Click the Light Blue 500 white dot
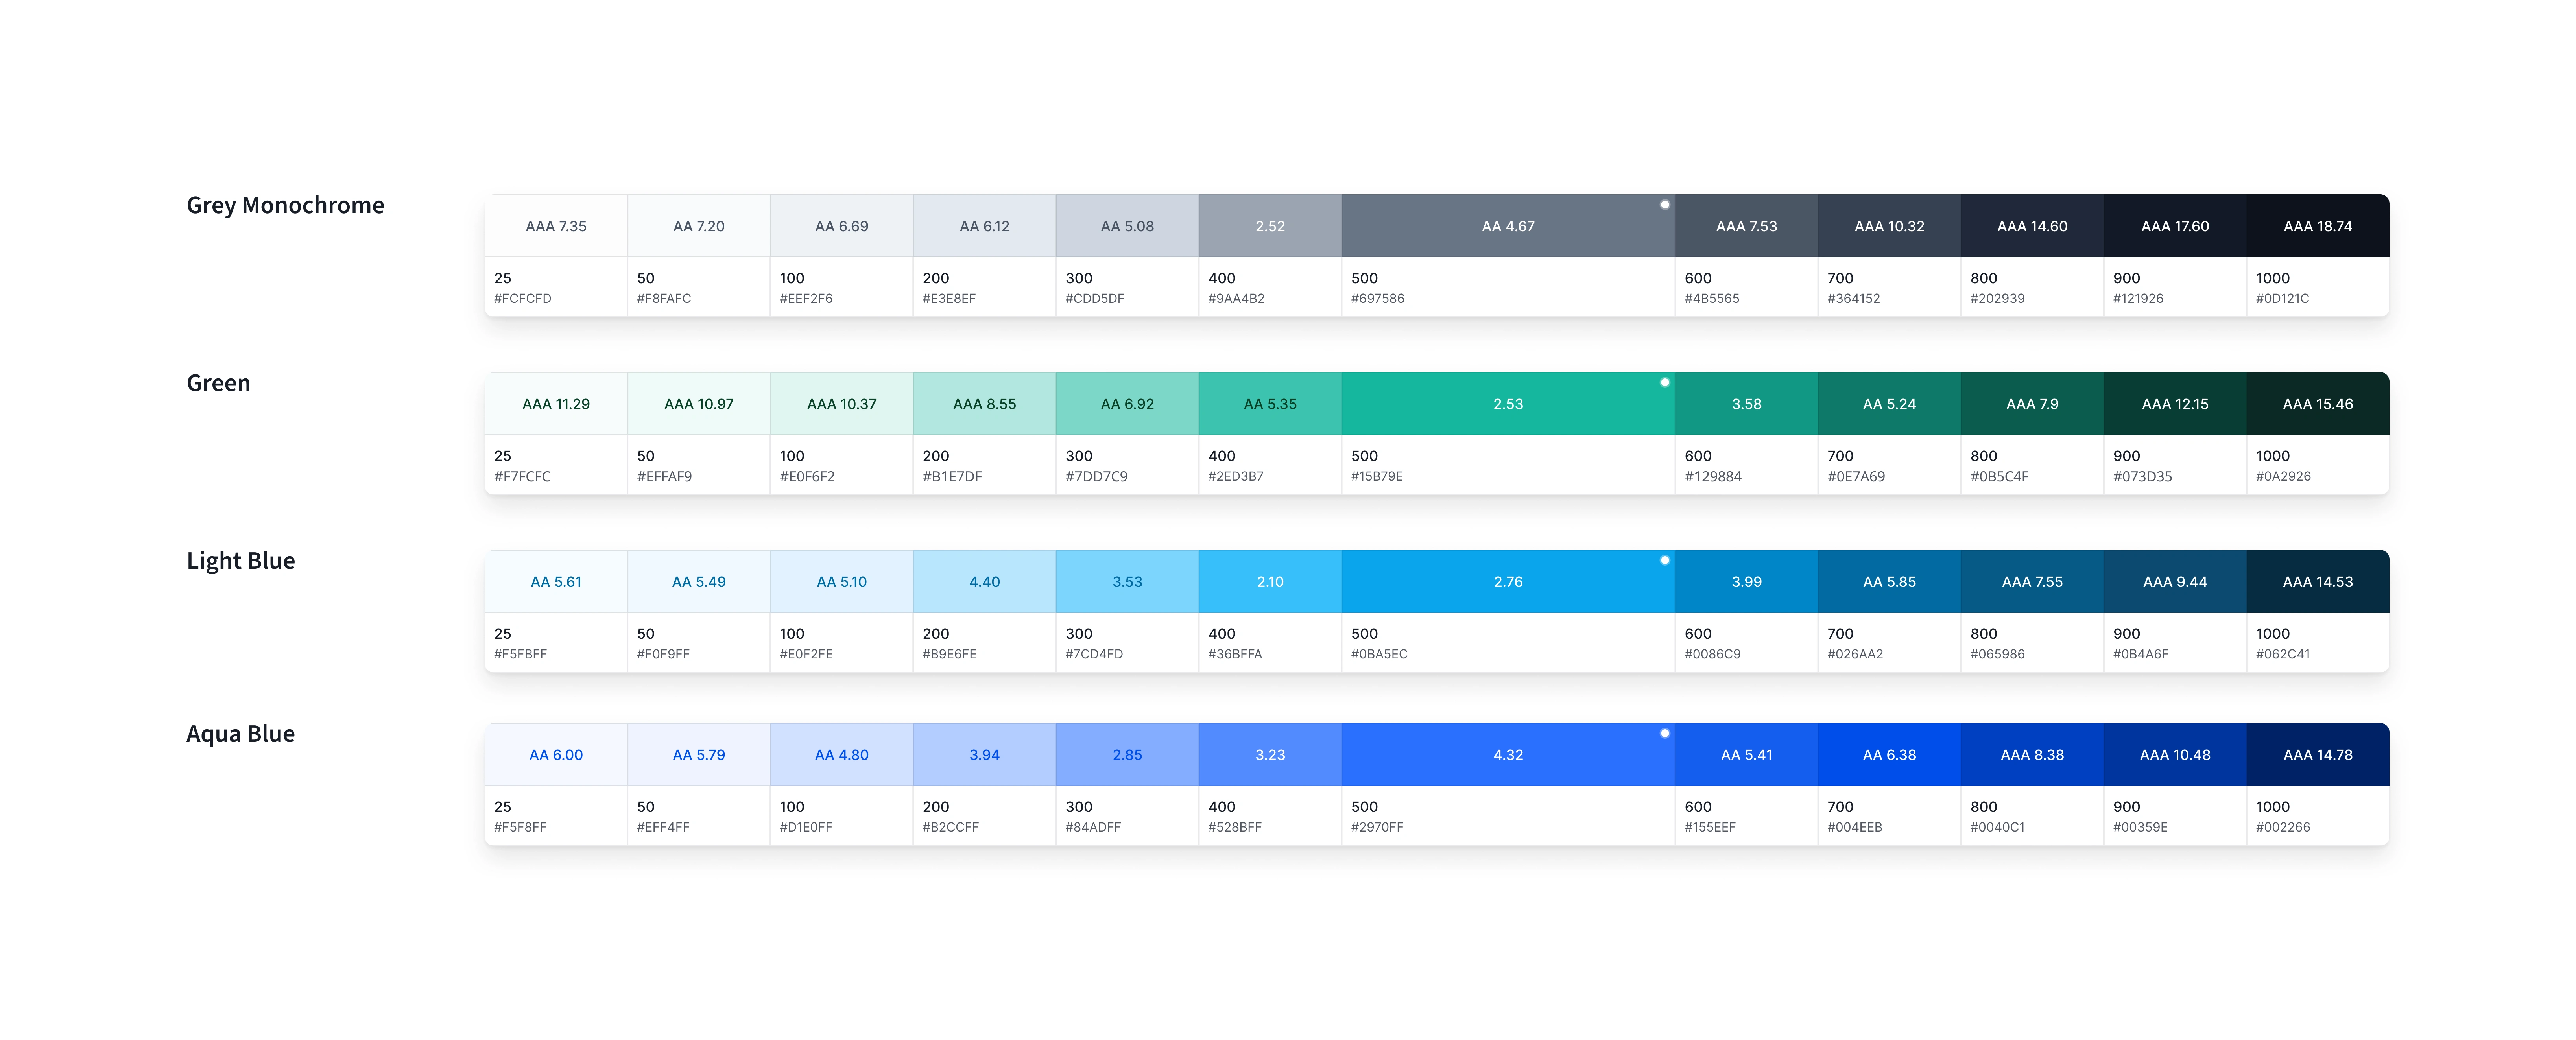 coord(1664,560)
